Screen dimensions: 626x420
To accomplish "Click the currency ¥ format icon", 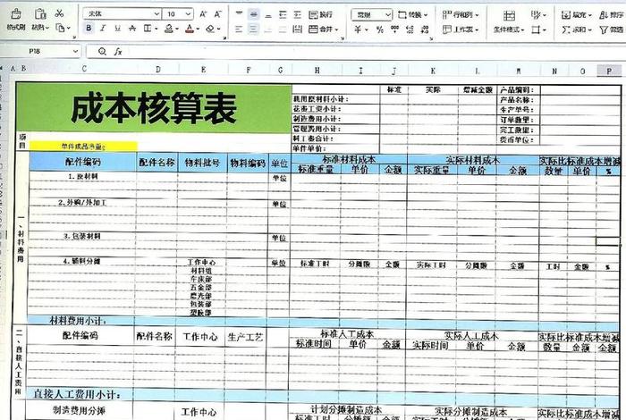I will point(358,29).
